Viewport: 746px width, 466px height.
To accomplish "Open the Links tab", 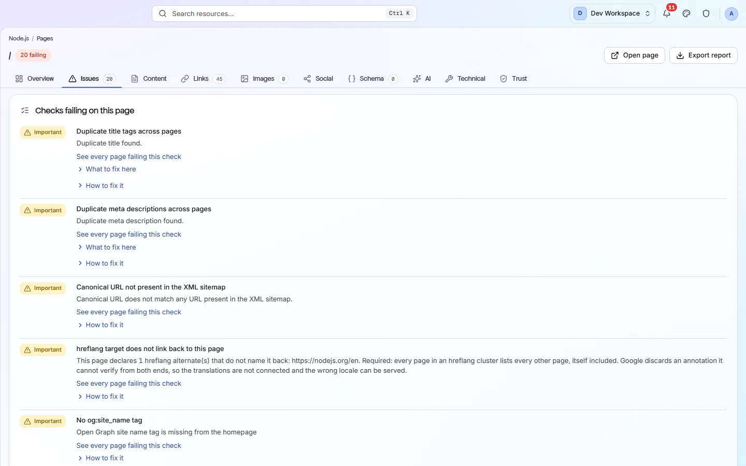I will [203, 79].
